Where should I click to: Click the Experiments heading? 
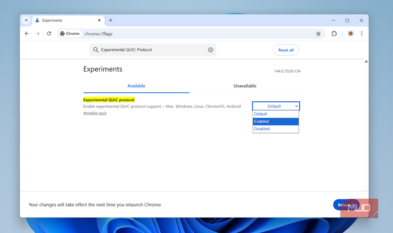[x=103, y=69]
